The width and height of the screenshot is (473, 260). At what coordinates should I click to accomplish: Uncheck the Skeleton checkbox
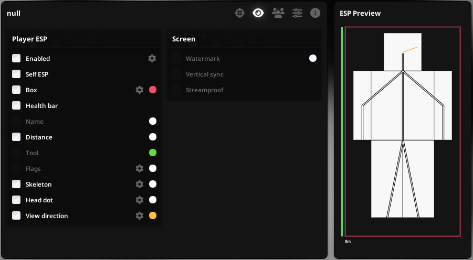pyautogui.click(x=16, y=184)
